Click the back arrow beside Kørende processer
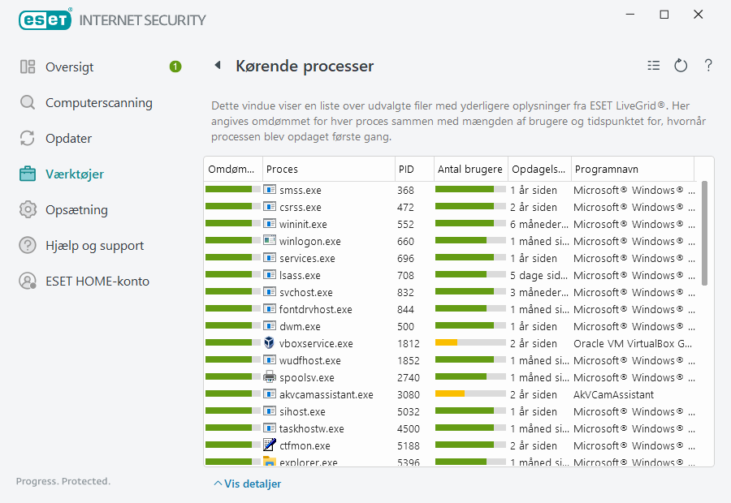This screenshot has height=503, width=731. 218,66
